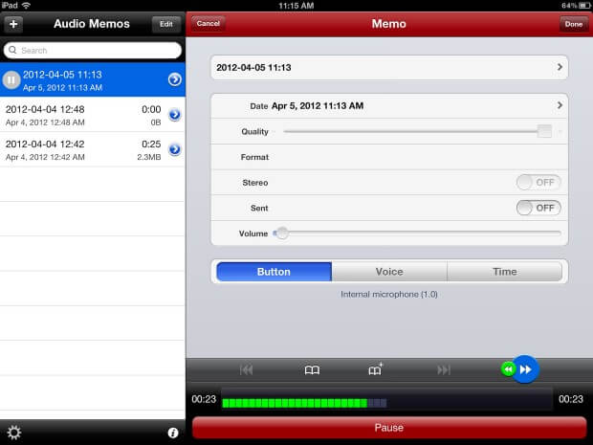Screen dimensions: 593x445
Task: Open the Format row
Action: click(x=389, y=157)
